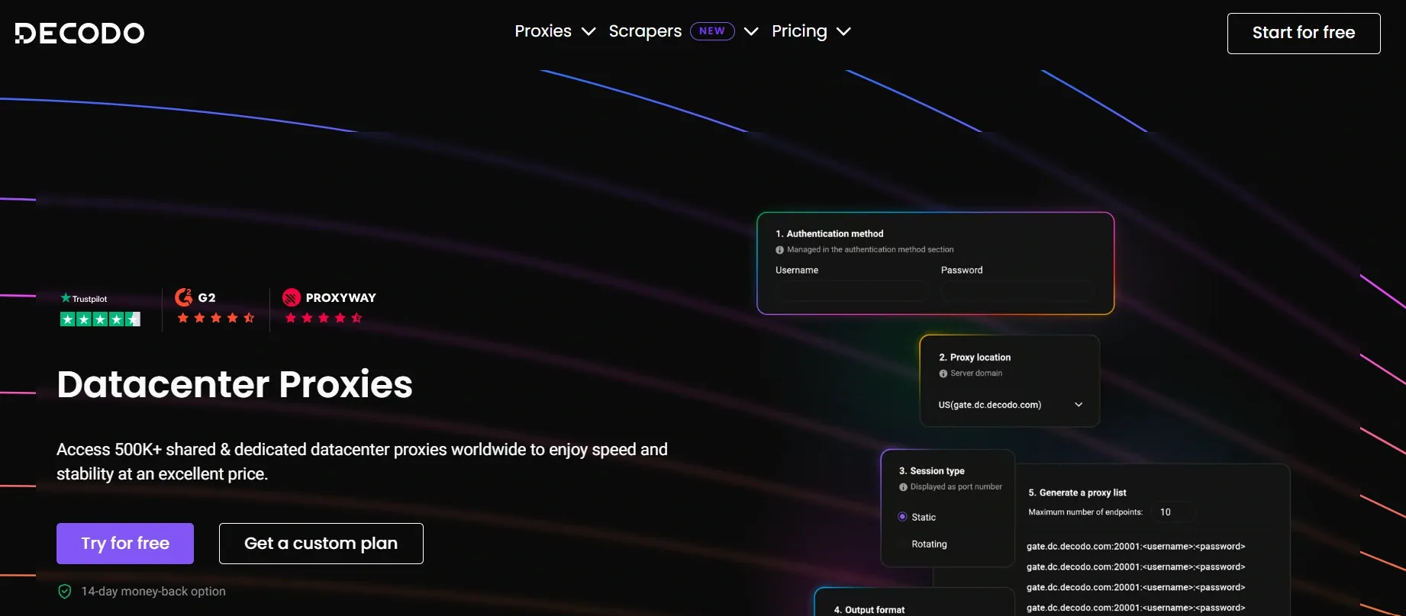Open the Scrapers menu
1406x616 pixels.
645,31
